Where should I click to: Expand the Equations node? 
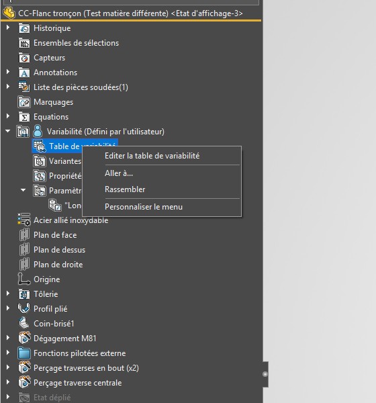[x=8, y=116]
